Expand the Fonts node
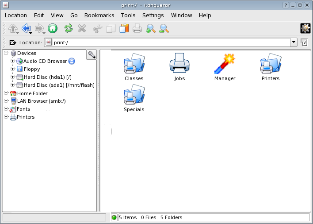 (6, 109)
